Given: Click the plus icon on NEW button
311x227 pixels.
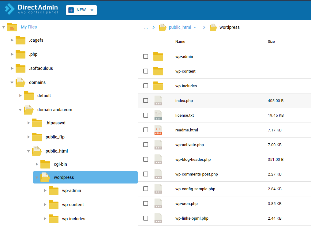Looking at the screenshot, I should point(71,10).
